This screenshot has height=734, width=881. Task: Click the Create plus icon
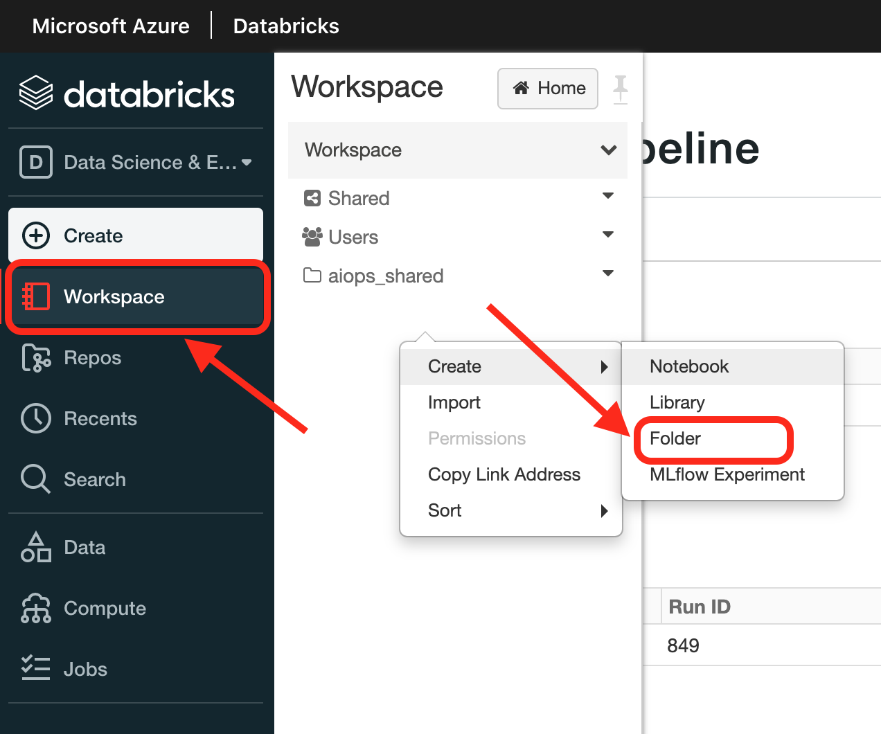pyautogui.click(x=35, y=235)
